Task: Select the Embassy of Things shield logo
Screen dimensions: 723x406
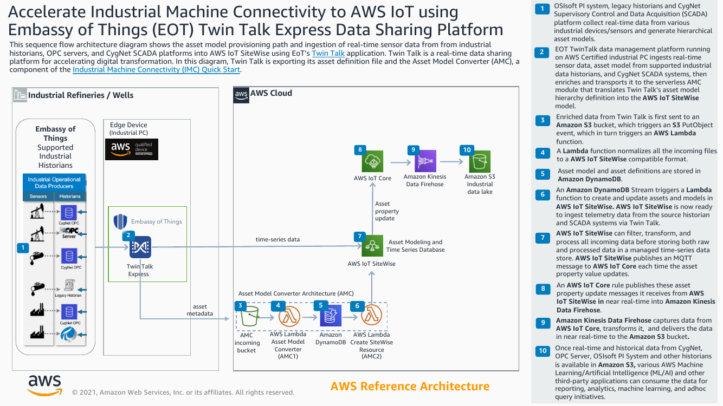Action: tap(120, 221)
